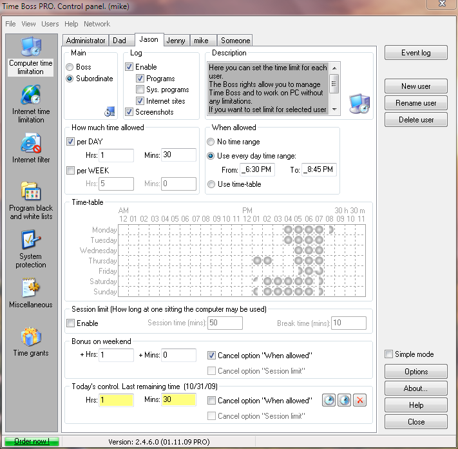The width and height of the screenshot is (458, 449).
Task: Toggle today's Cancel option "When allowed"
Action: [211, 401]
